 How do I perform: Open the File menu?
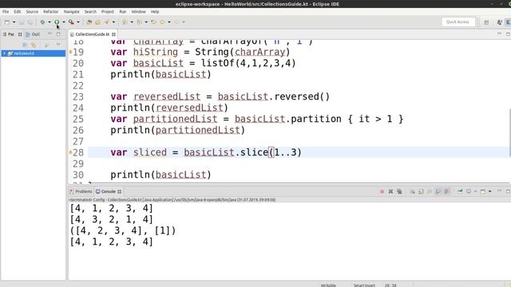6,12
